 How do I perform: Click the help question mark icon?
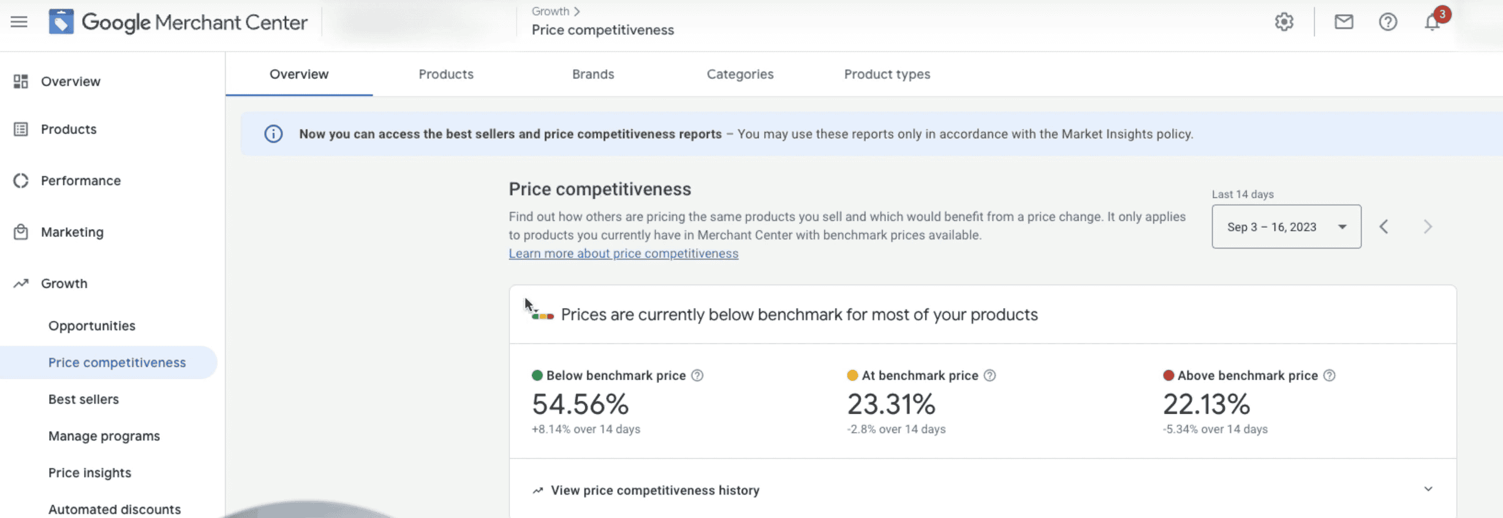click(x=1387, y=22)
